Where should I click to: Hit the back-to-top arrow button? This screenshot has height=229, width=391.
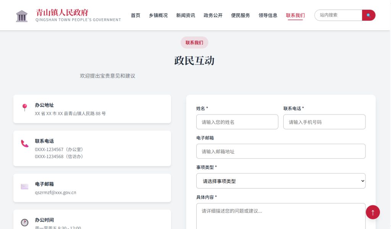373,212
